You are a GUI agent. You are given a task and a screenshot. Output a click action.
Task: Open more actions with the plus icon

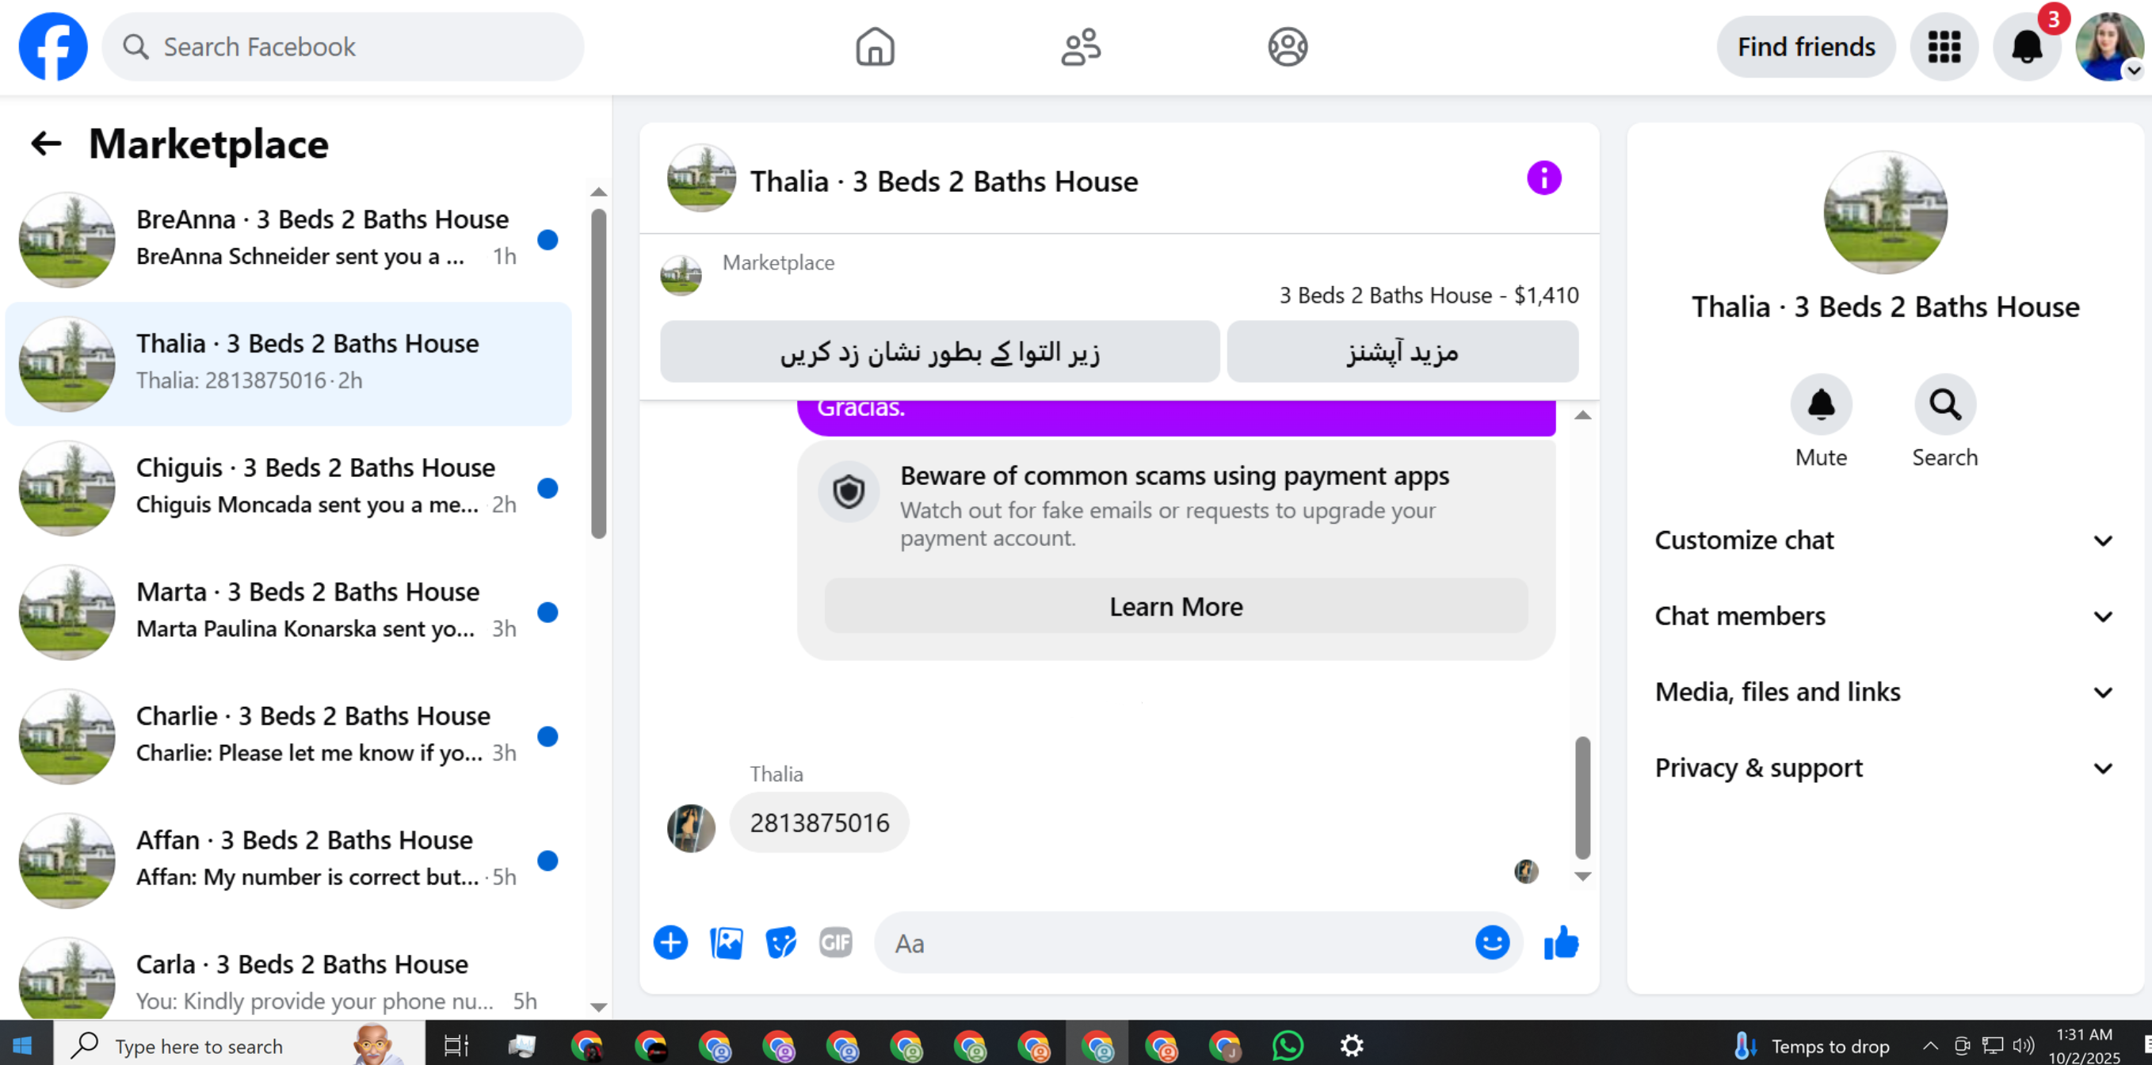pyautogui.click(x=670, y=943)
